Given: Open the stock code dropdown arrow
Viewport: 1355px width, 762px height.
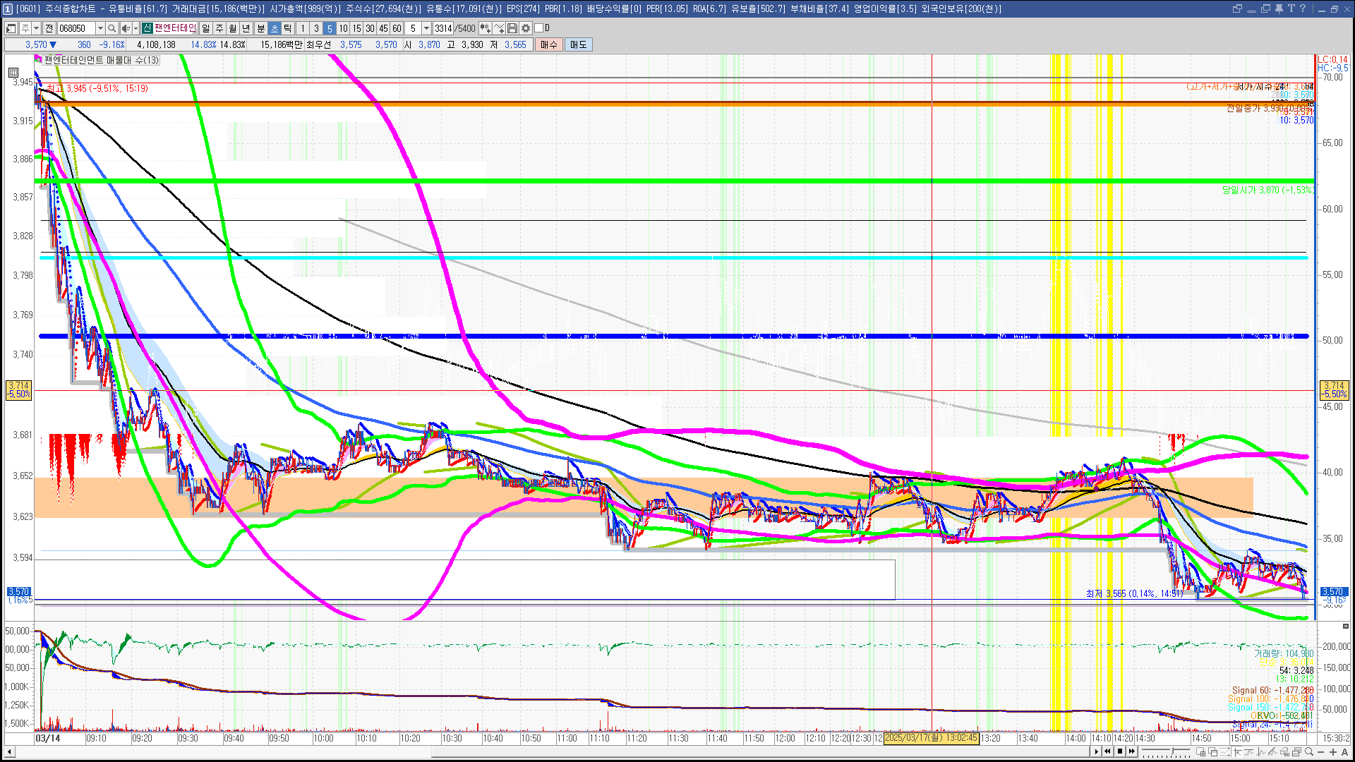Looking at the screenshot, I should tap(100, 28).
